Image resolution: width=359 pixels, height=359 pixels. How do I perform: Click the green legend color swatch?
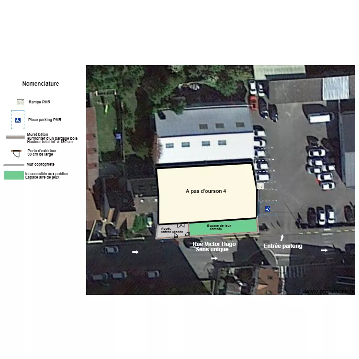[14, 175]
